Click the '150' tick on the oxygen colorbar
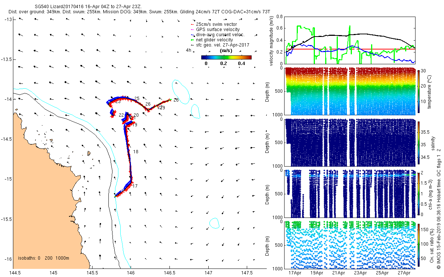The image size is (444, 277). (425, 229)
